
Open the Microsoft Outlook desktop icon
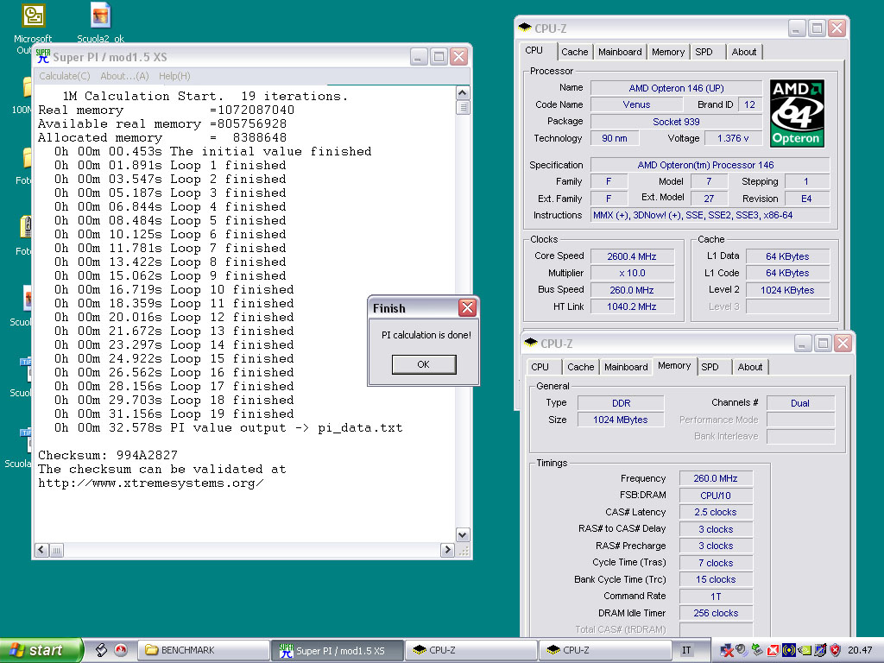pos(33,16)
